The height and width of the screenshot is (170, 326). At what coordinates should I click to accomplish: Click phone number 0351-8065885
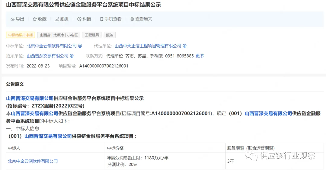179,56
